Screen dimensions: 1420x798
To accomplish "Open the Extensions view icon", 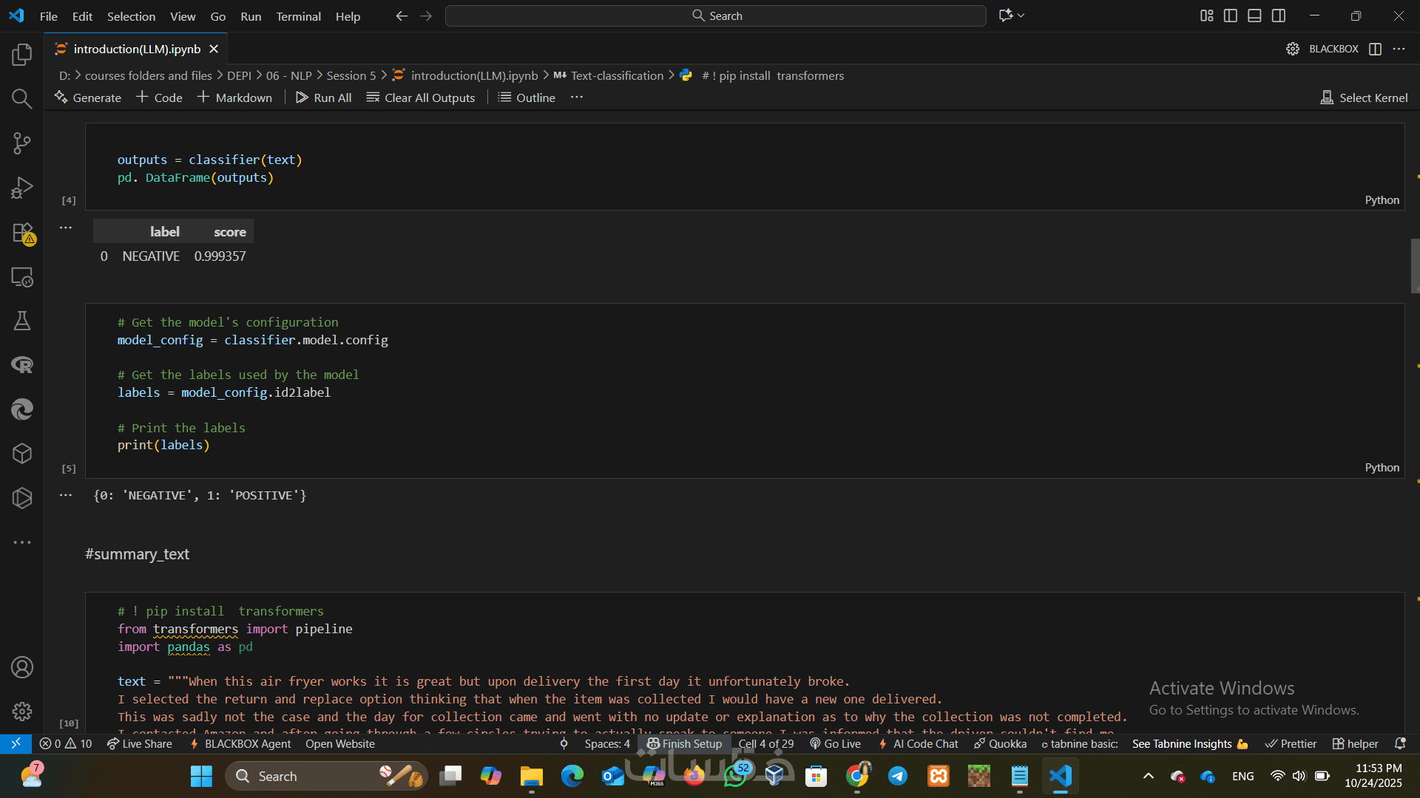I will 22,233.
